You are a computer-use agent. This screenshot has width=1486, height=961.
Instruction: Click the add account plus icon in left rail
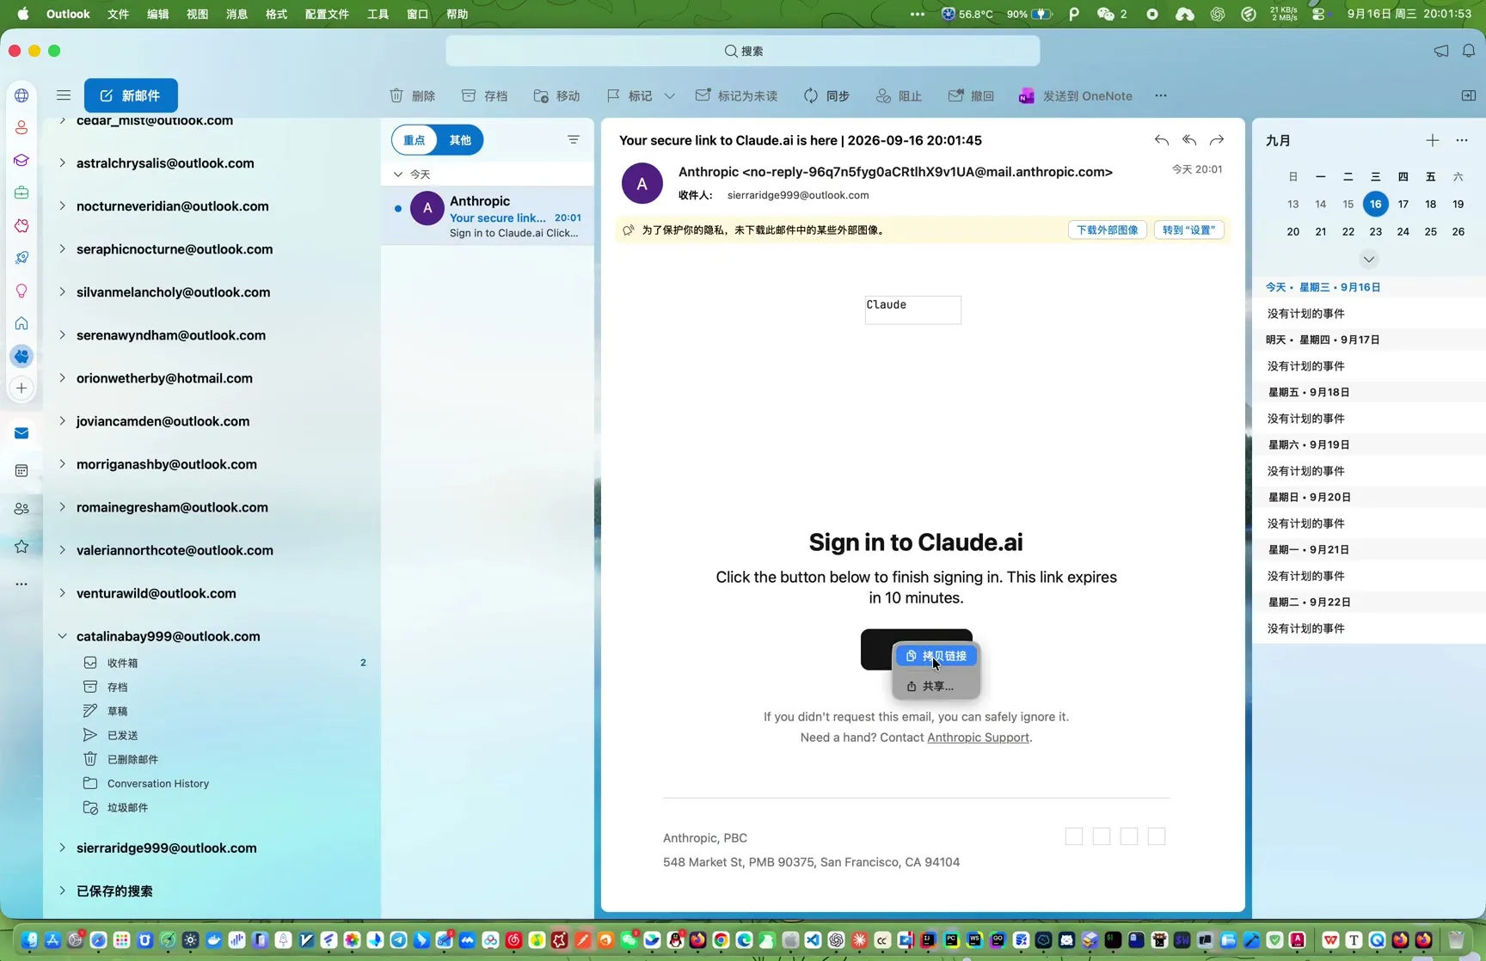[x=21, y=389]
